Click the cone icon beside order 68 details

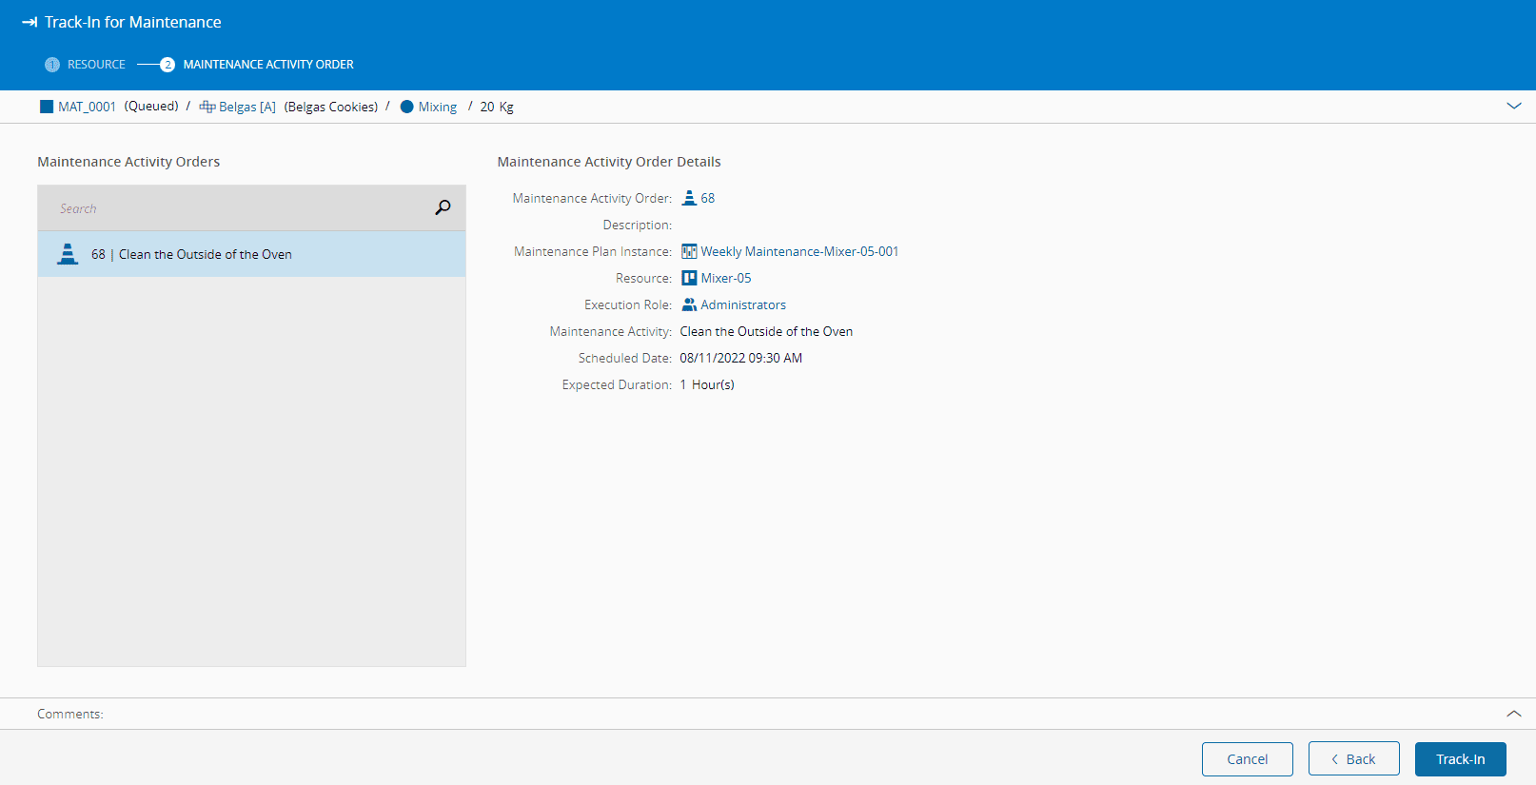[689, 198]
